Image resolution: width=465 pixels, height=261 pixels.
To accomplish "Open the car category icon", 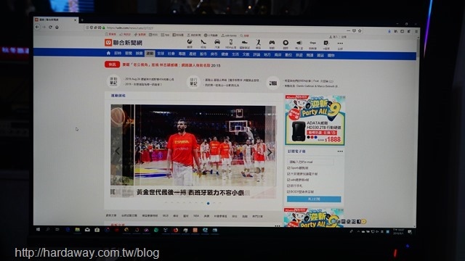I will point(217,42).
